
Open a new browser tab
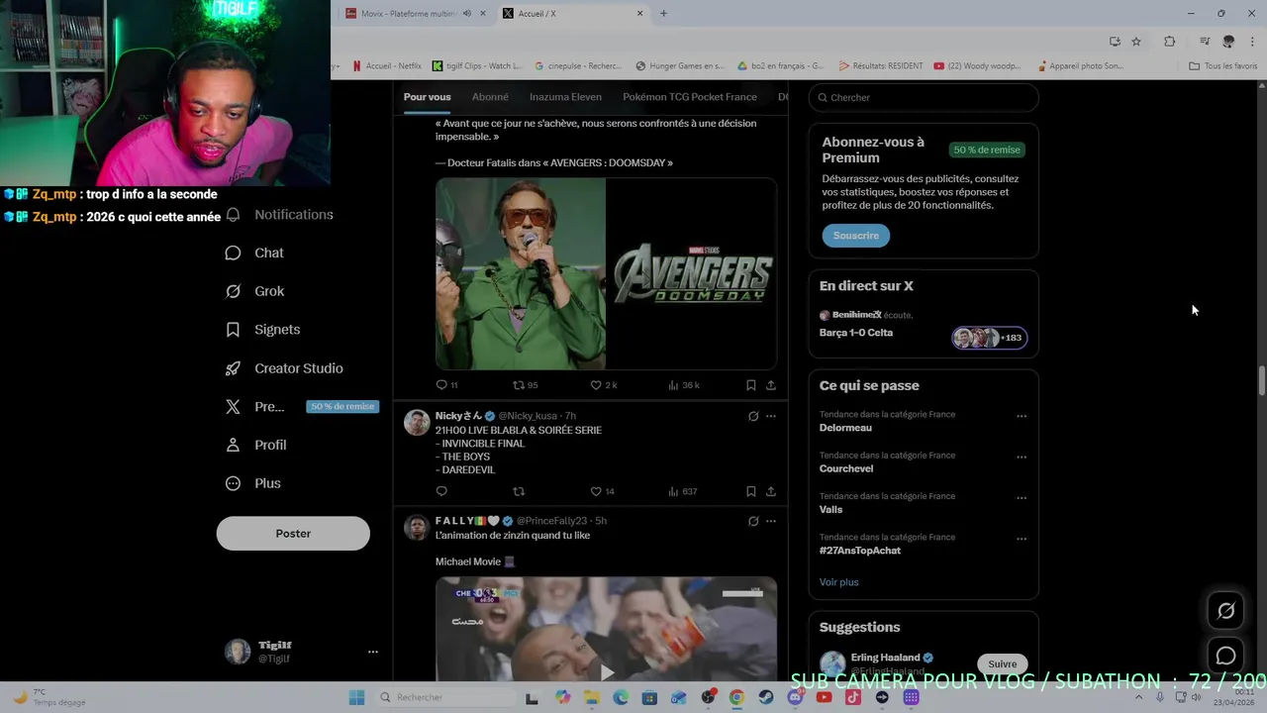point(663,14)
